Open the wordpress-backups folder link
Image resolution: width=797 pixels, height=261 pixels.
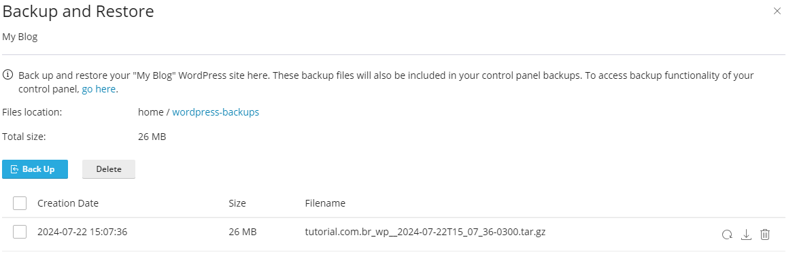[216, 111]
